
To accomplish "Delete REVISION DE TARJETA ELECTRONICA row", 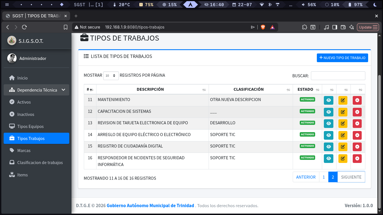I will coord(357,123).
